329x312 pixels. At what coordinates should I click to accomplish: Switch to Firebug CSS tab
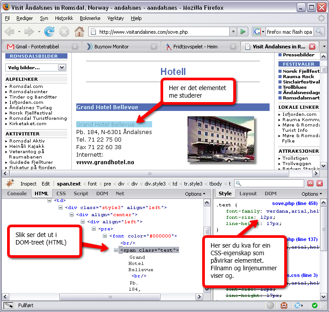[61, 194]
